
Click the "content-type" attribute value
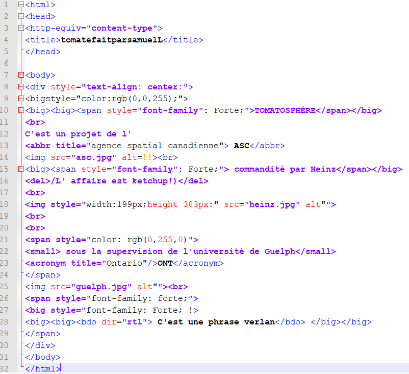coord(122,28)
